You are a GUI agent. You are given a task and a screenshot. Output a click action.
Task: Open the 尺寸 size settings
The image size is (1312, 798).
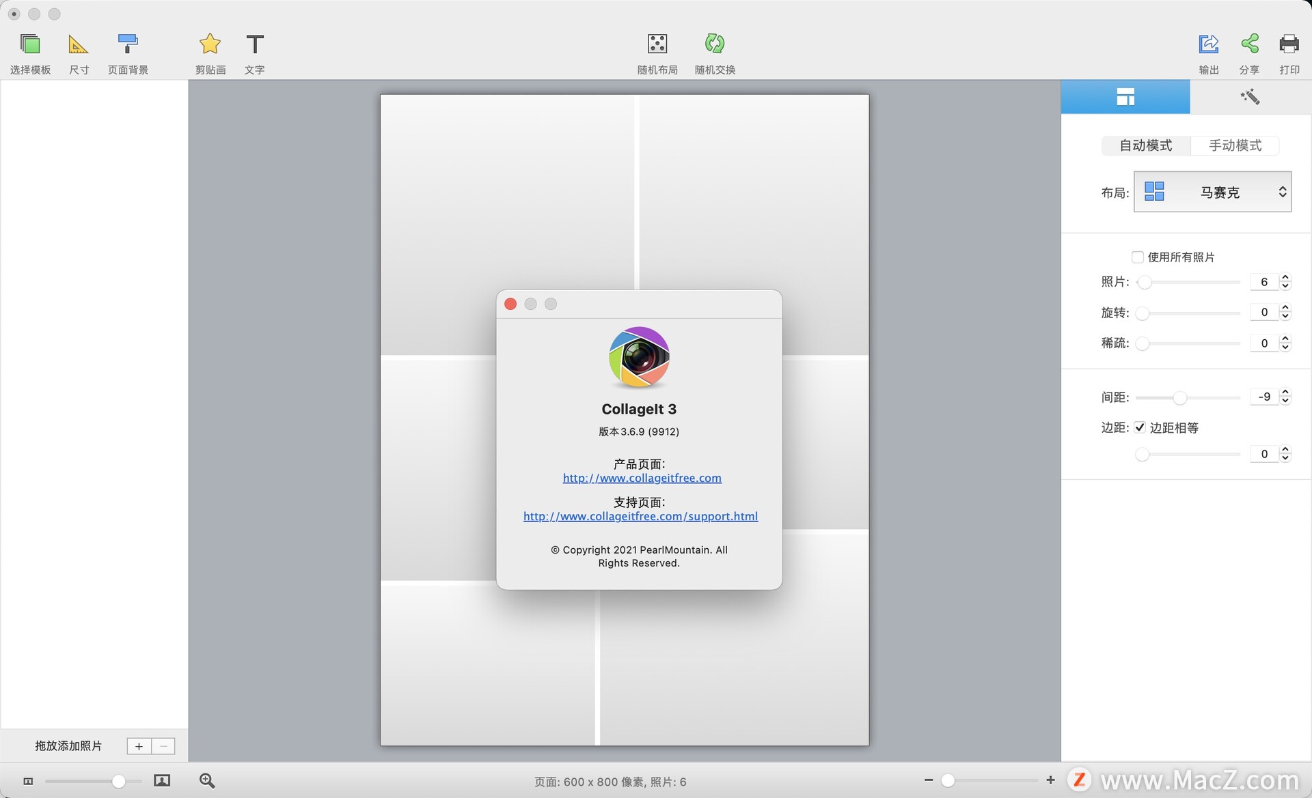(79, 53)
